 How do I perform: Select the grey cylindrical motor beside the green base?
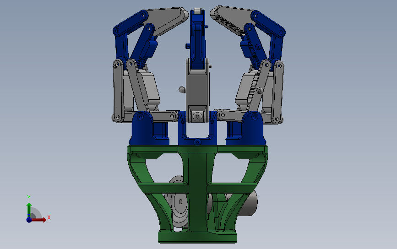click(250, 204)
